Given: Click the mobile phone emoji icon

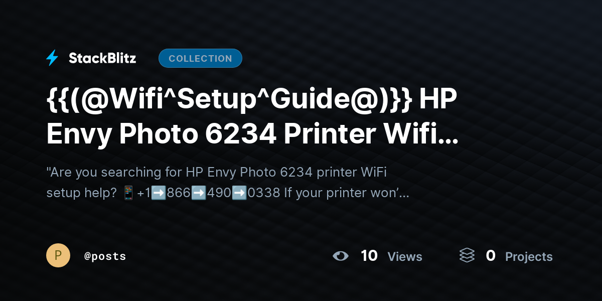Looking at the screenshot, I should 128,193.
